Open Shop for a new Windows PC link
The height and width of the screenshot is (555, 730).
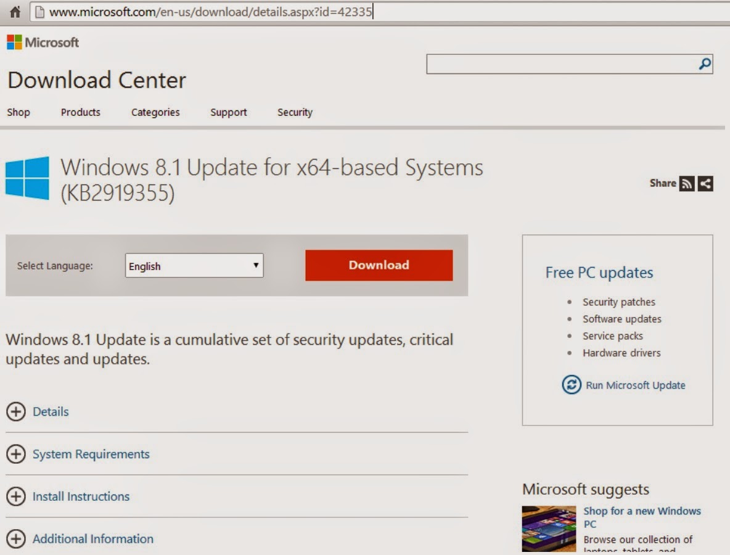642,517
